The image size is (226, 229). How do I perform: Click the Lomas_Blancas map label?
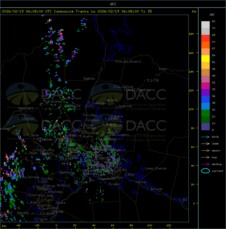156,168
